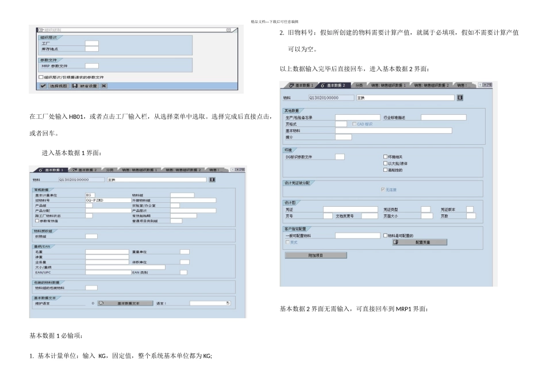Viewport: 546px width, 386px height.
Task: Click the info icon beside 主换 in the 基本数据 1 screen
Action: (212, 180)
